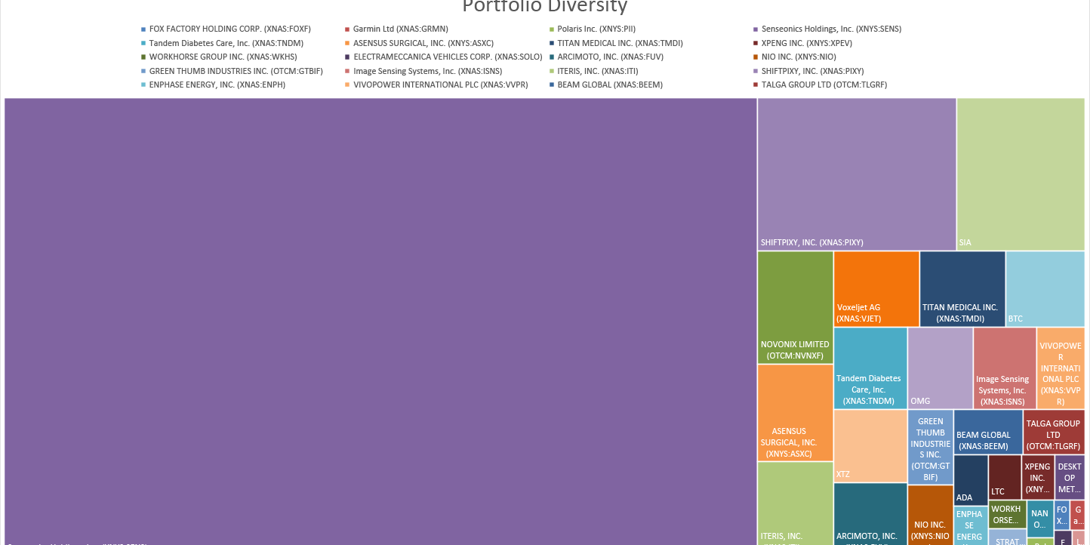Select the peach XTZ tile

tap(870, 445)
